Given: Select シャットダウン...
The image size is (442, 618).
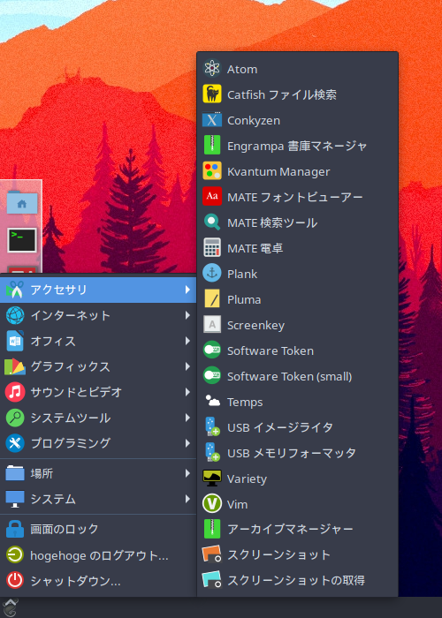Looking at the screenshot, I should (x=98, y=581).
